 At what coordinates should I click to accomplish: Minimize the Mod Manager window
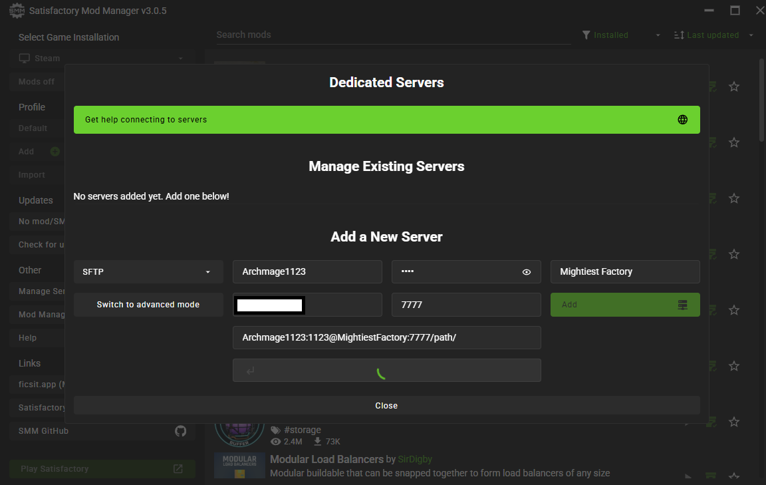click(x=709, y=10)
